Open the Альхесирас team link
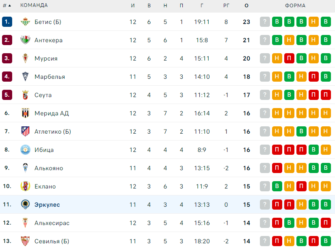335x249 pixels. pyautogui.click(x=52, y=223)
